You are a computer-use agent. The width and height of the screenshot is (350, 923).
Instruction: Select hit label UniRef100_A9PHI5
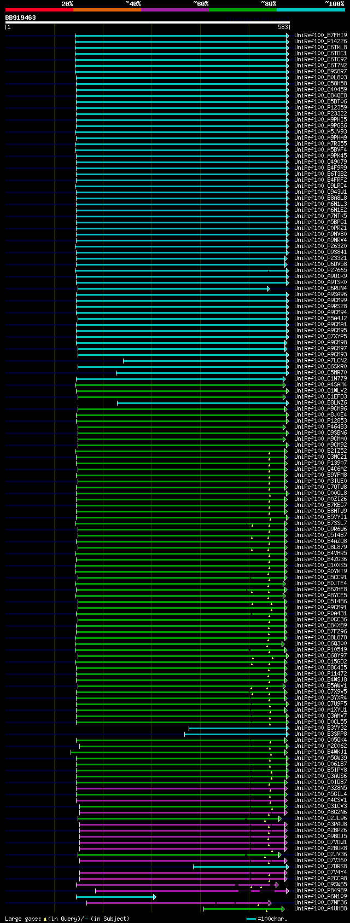point(320,119)
